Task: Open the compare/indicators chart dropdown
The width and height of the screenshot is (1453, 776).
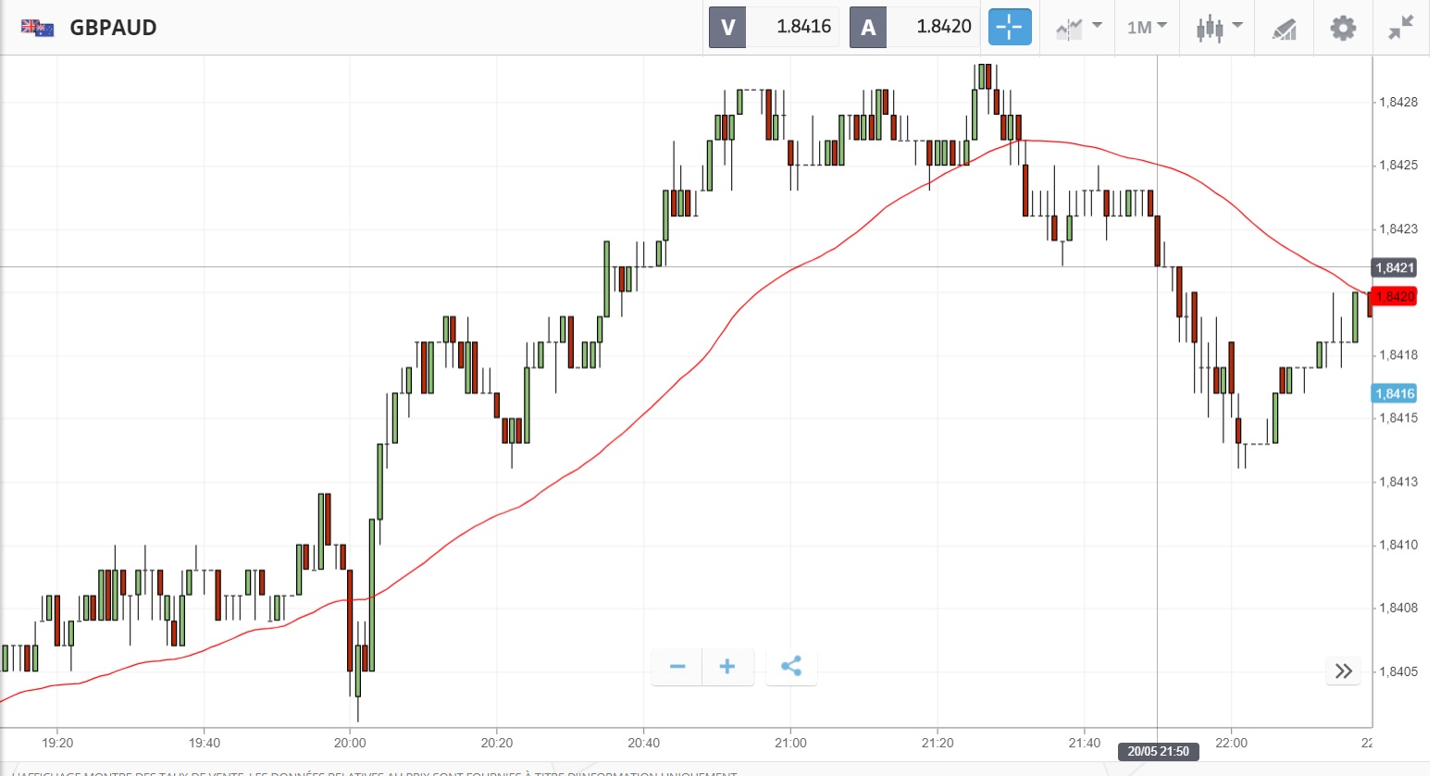Action: (x=1078, y=28)
